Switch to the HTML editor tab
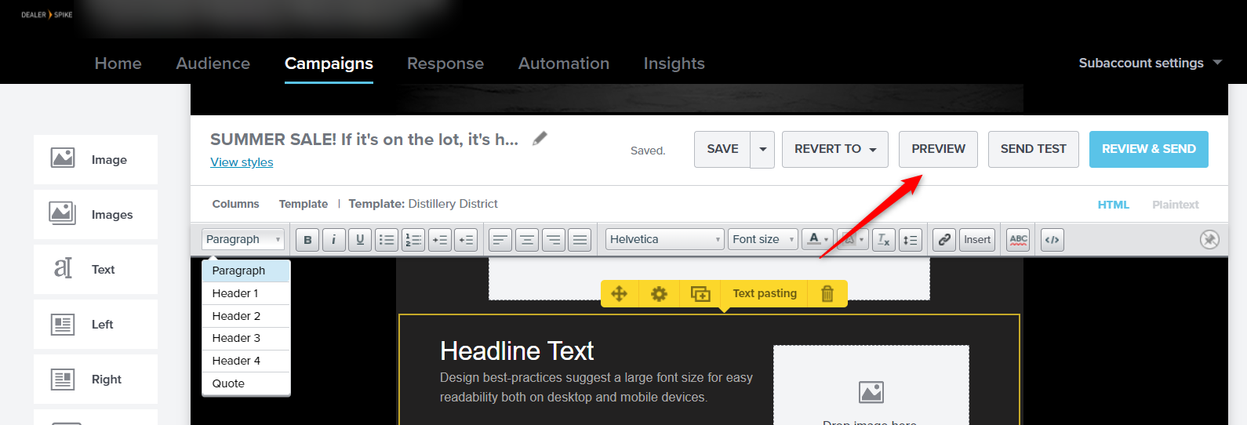 (1114, 205)
